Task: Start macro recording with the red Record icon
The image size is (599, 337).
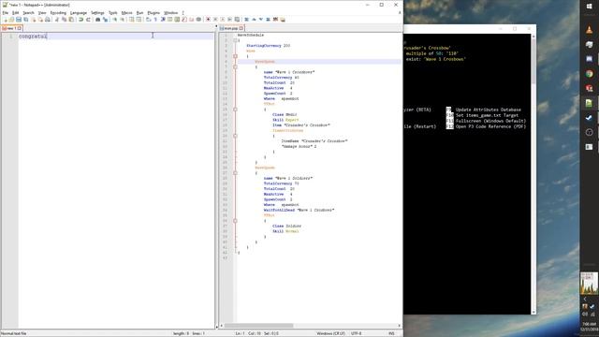Action: pos(208,19)
